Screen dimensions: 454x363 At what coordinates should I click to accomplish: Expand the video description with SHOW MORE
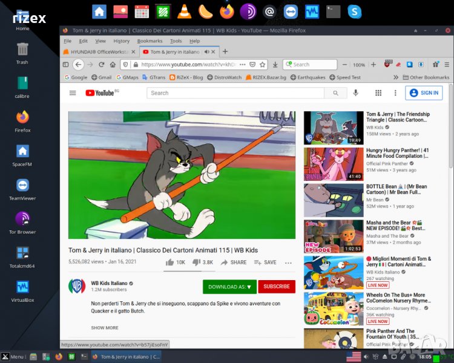[x=105, y=328]
